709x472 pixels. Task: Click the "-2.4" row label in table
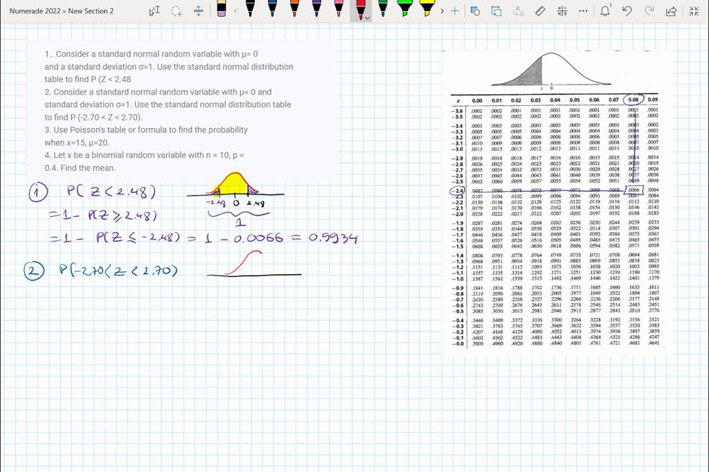(x=458, y=191)
